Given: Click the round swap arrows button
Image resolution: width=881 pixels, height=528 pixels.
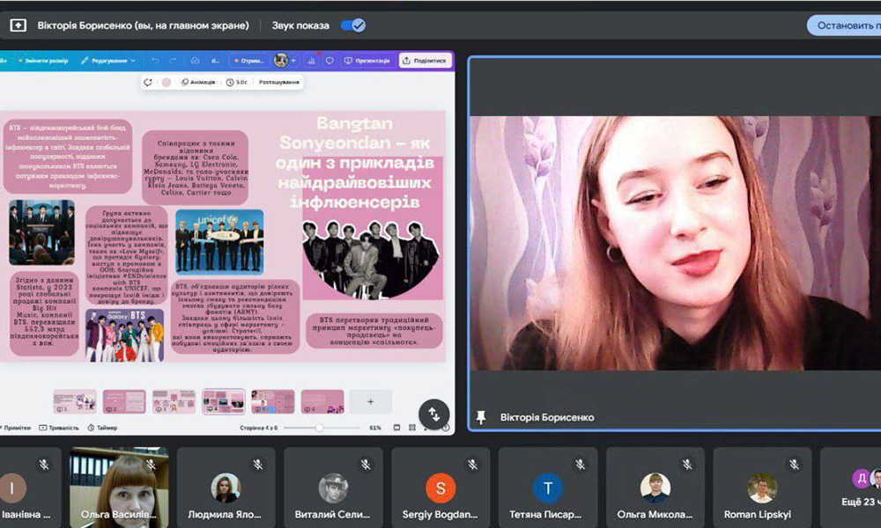Looking at the screenshot, I should pyautogui.click(x=433, y=414).
